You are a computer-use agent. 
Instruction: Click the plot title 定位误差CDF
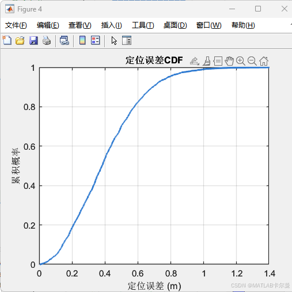click(154, 60)
